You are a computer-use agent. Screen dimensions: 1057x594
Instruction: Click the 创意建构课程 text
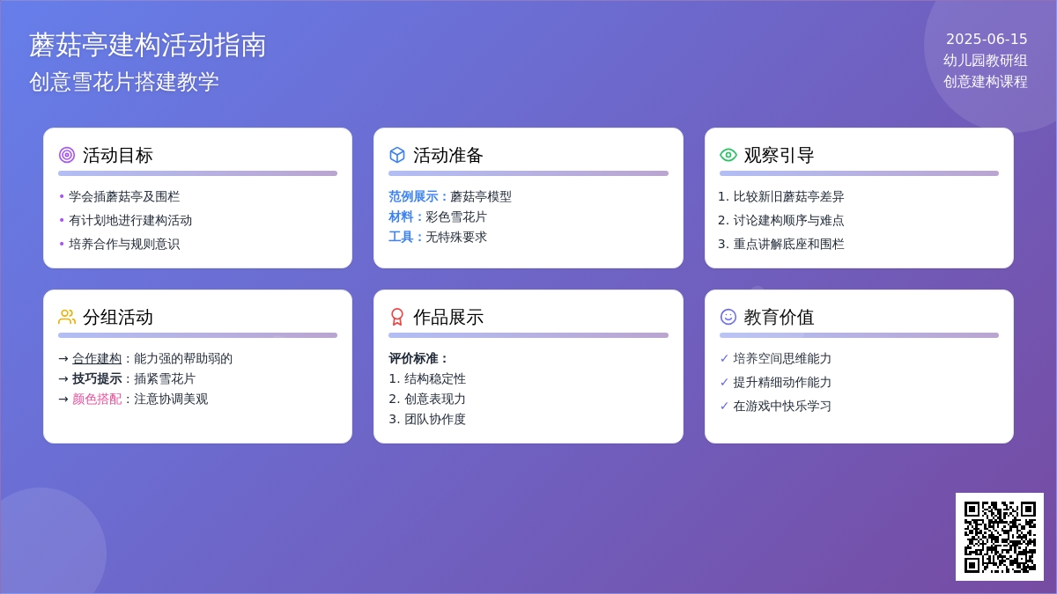point(986,81)
